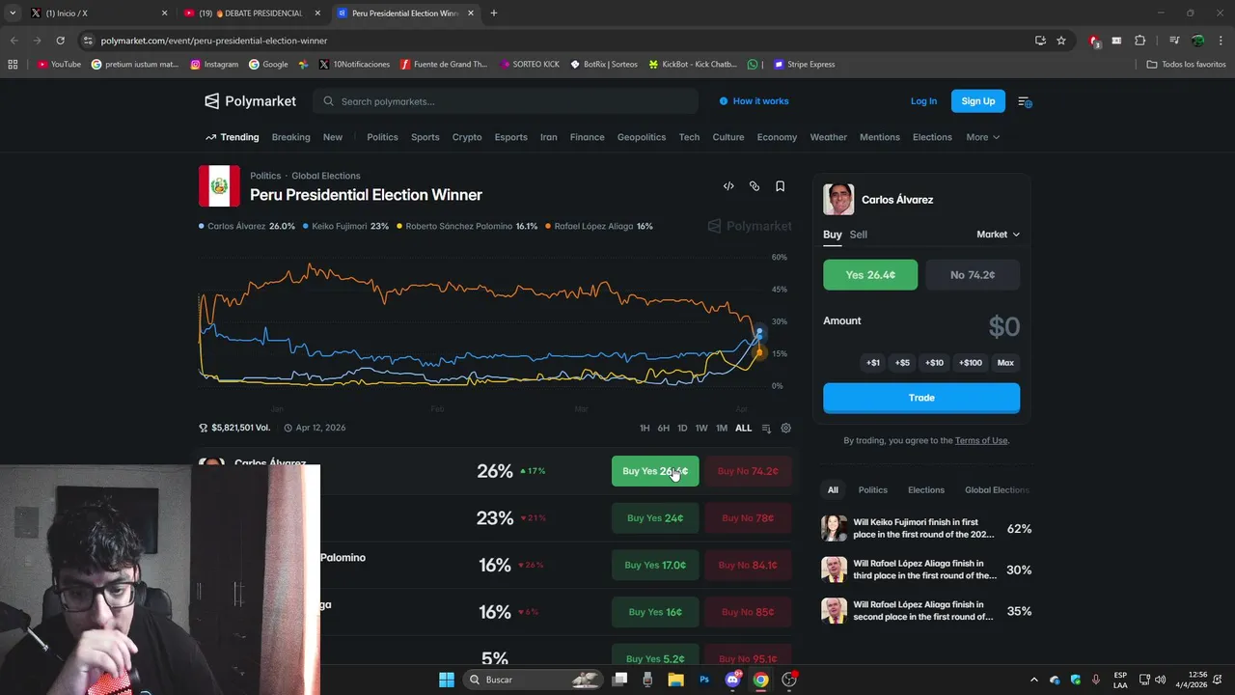Click the $0 amount field

coord(1003,327)
